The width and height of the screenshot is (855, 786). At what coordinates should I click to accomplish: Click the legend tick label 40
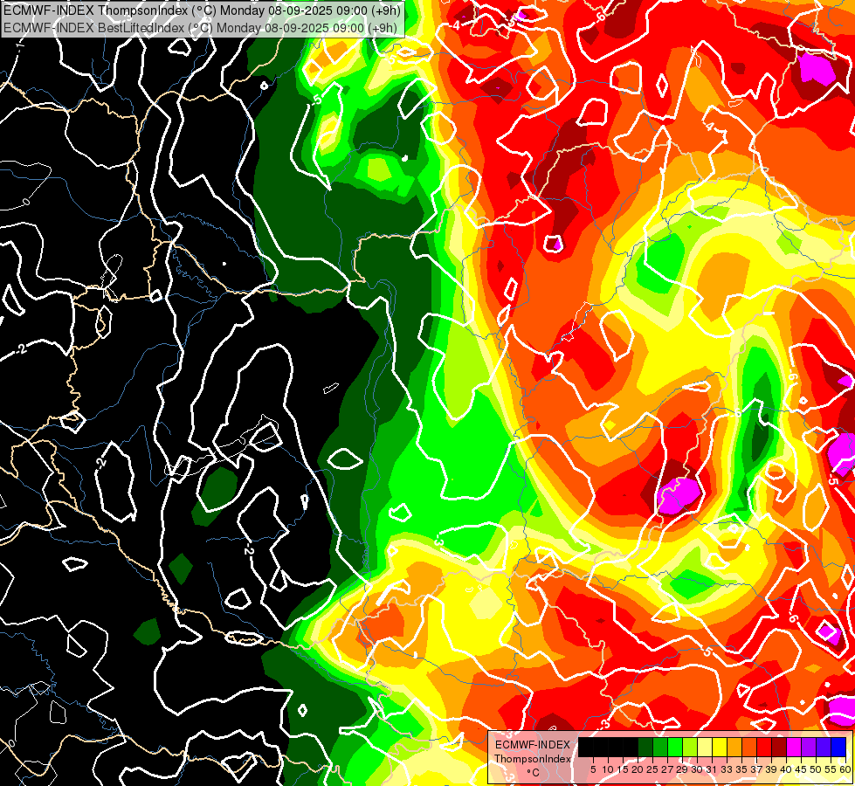coord(786,769)
